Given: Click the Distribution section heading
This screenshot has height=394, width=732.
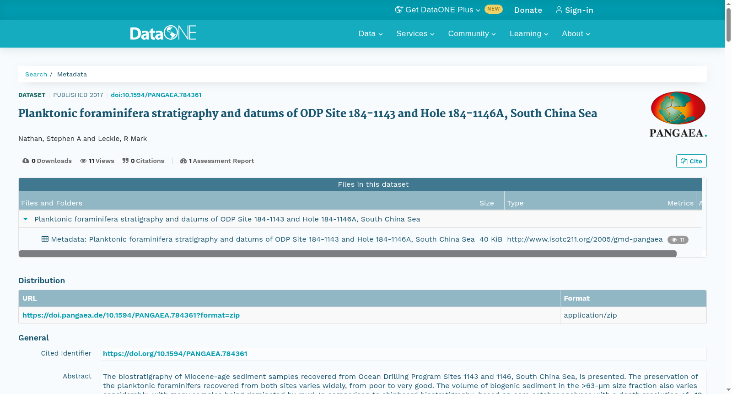Looking at the screenshot, I should tap(42, 281).
